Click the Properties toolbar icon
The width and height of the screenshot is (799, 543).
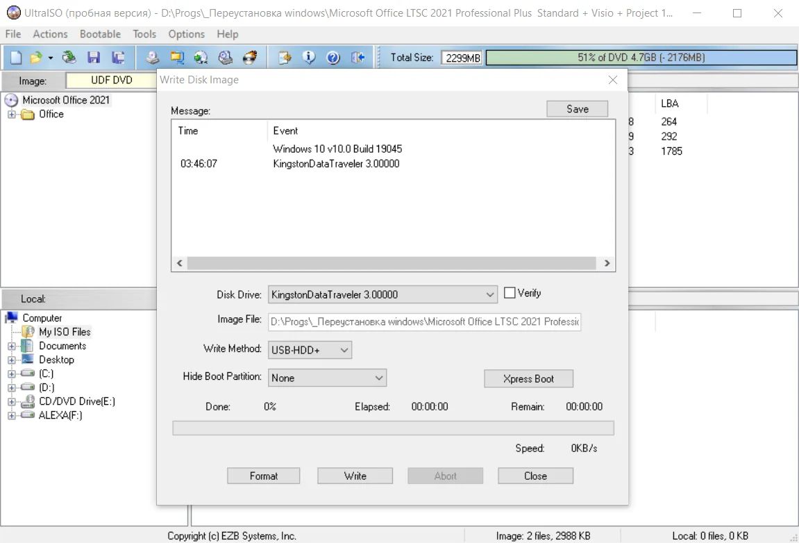[285, 57]
